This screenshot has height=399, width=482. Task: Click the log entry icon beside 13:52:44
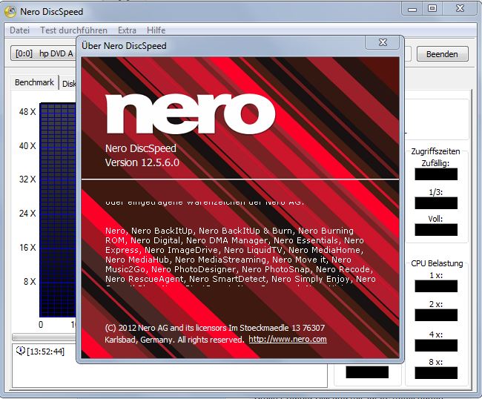coord(20,351)
